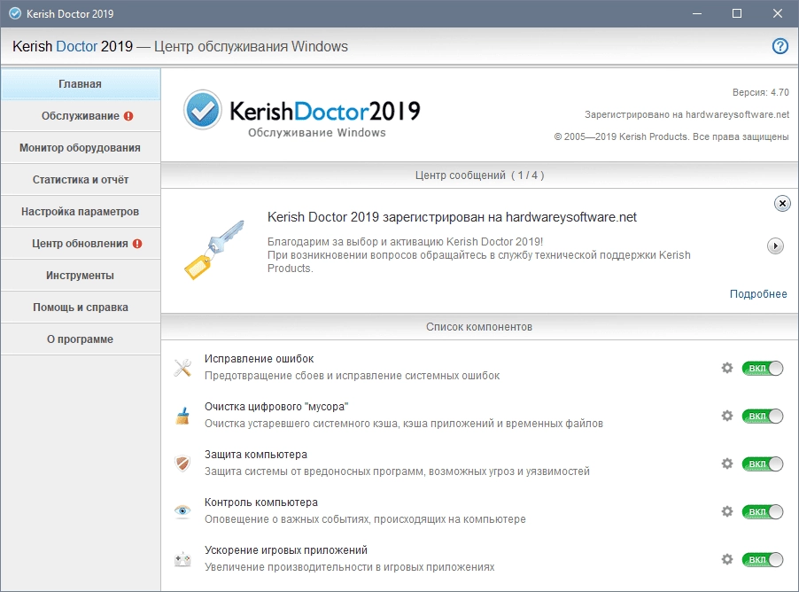
Task: Click the Ускорение игровых приложений title
Action: coord(286,550)
